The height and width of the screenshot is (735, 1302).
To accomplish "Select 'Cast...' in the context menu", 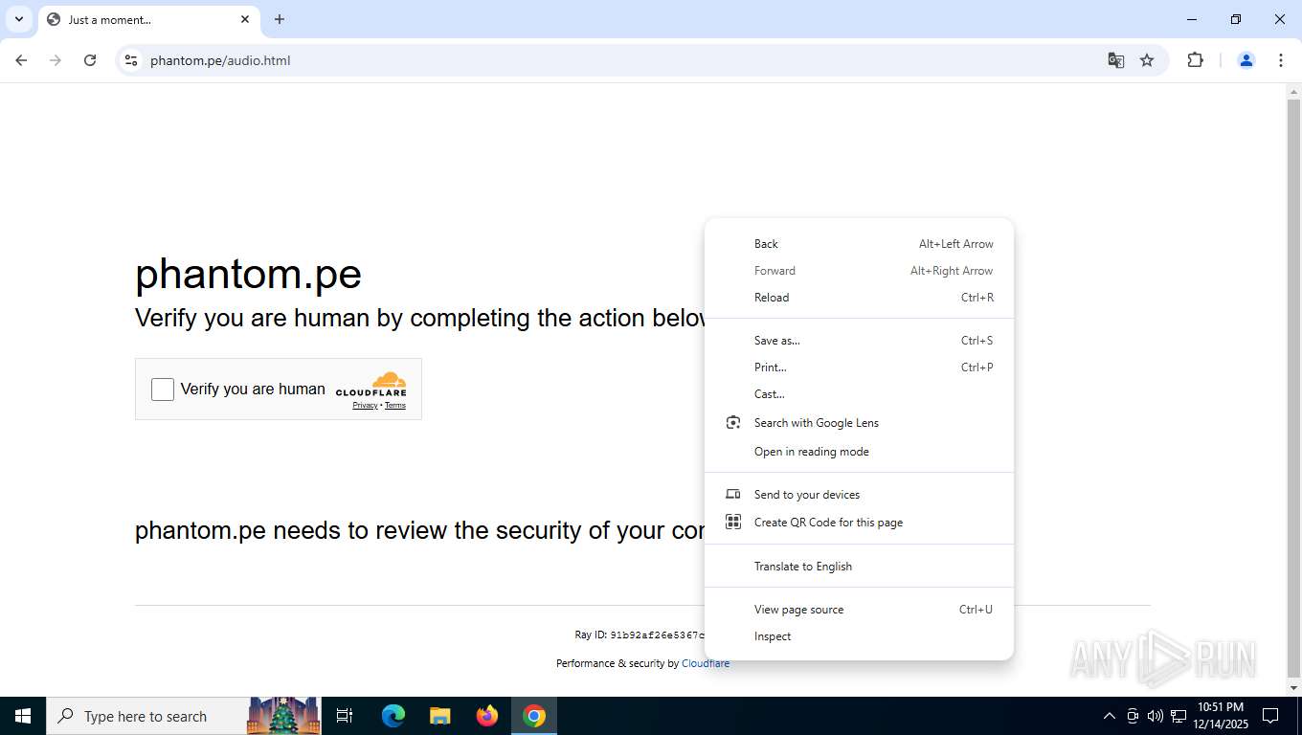I will pyautogui.click(x=859, y=394).
